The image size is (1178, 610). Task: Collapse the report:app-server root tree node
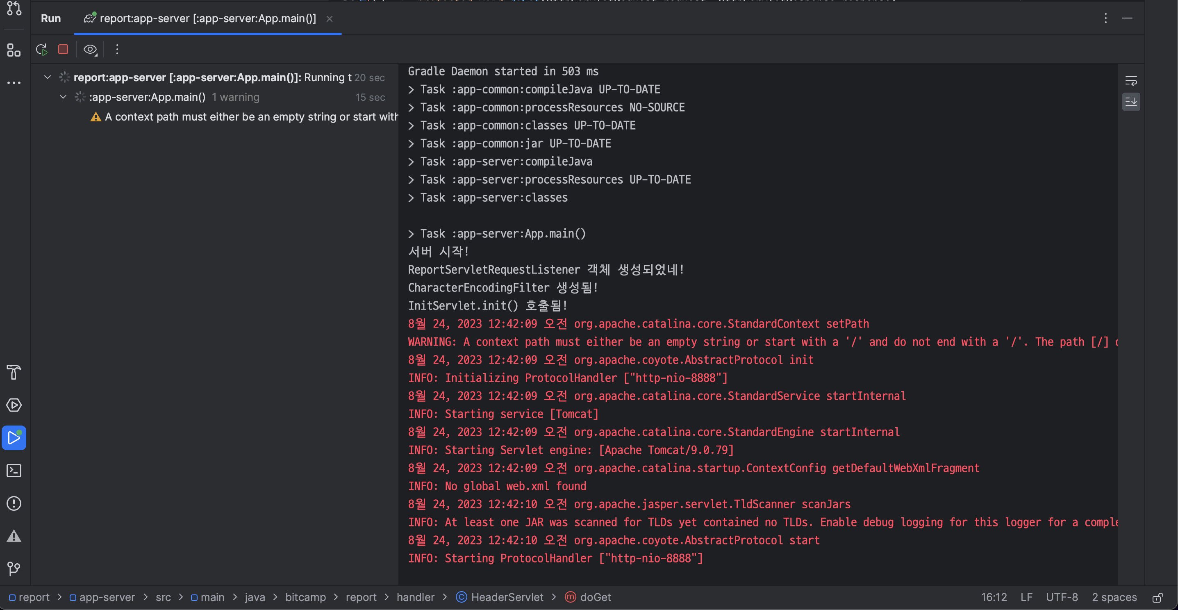(x=47, y=77)
